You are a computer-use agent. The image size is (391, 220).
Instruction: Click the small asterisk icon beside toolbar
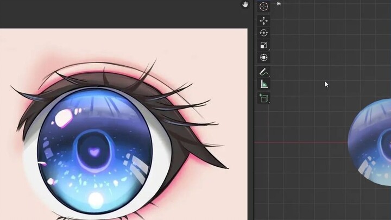tap(279, 4)
